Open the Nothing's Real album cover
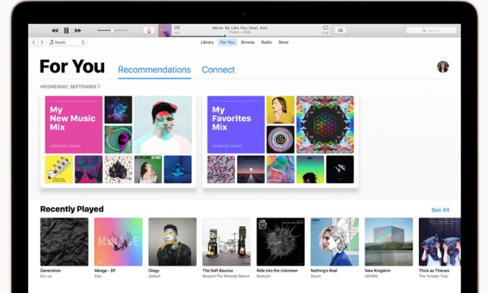The height and width of the screenshot is (293, 488). click(x=335, y=241)
